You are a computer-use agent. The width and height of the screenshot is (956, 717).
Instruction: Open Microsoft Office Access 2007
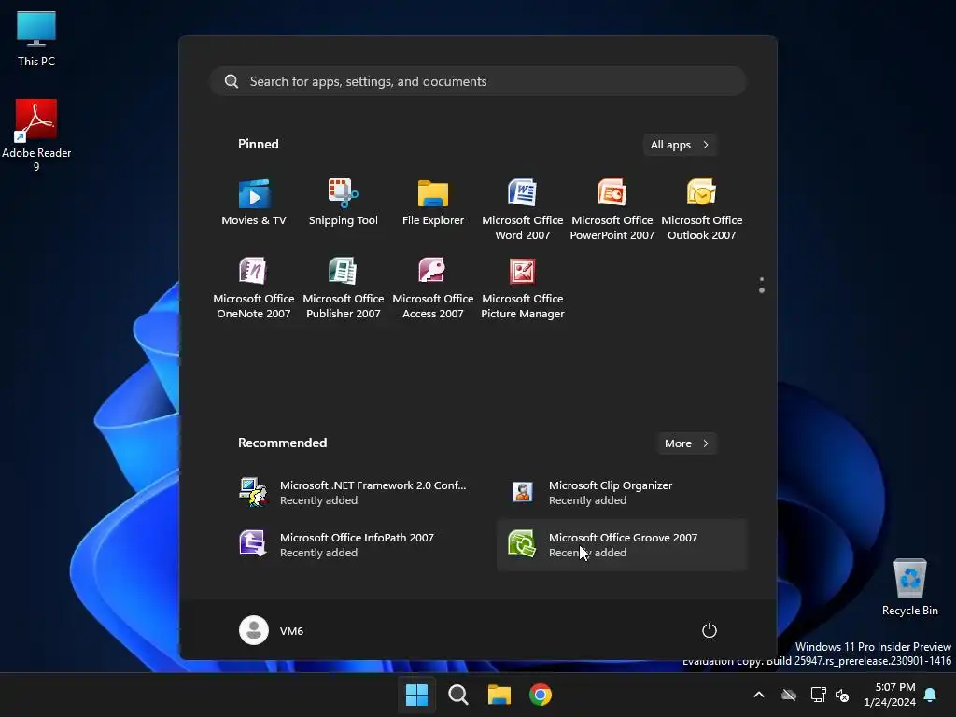pos(433,288)
